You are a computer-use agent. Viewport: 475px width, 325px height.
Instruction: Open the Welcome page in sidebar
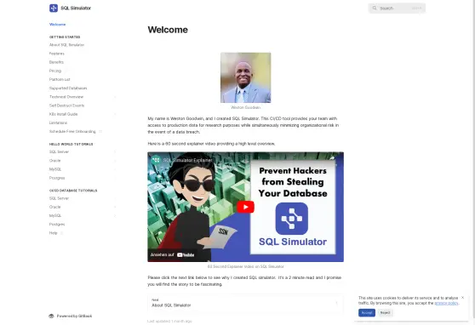tap(58, 24)
